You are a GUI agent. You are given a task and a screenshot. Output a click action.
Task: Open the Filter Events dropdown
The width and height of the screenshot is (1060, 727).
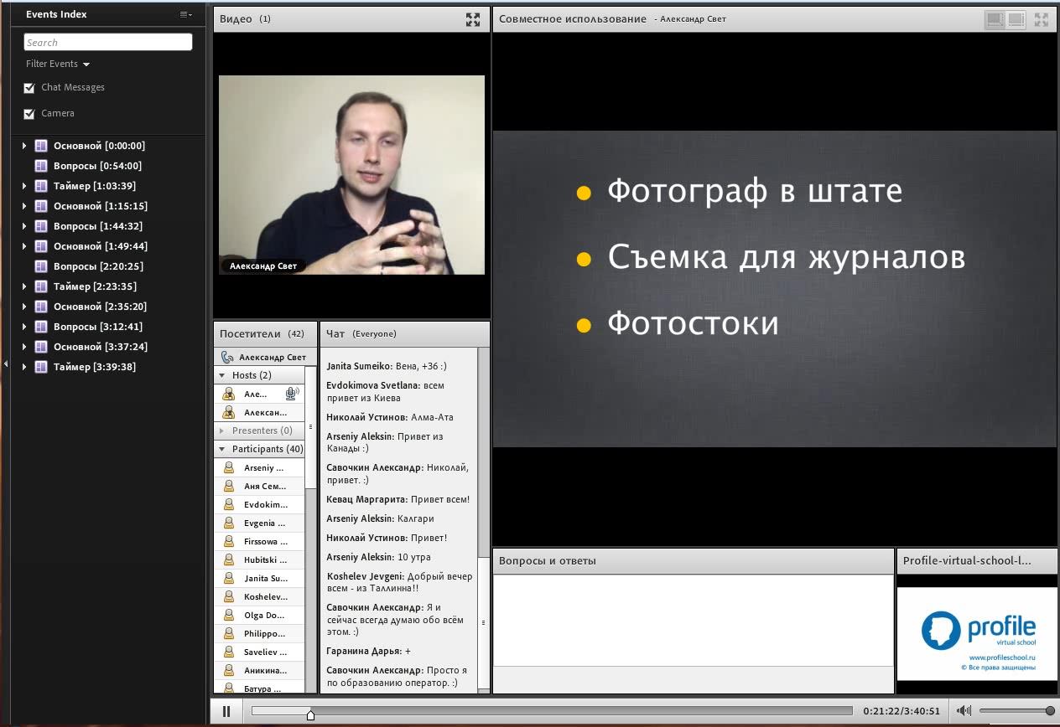pyautogui.click(x=58, y=64)
